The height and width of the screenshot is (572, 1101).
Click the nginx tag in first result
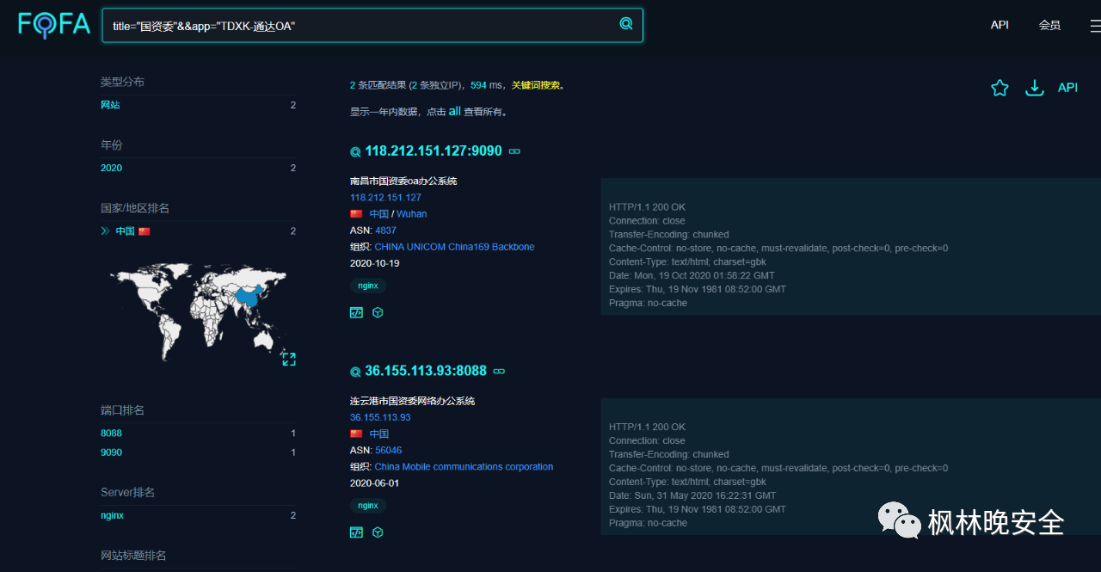pos(368,286)
